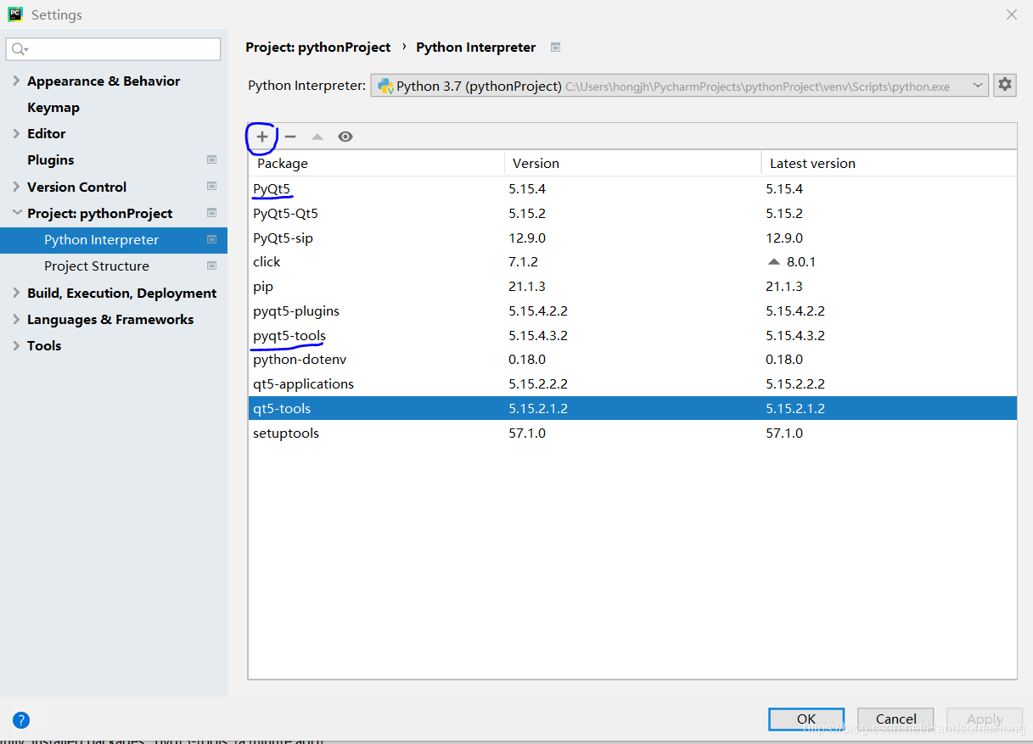Click the plus icon to install a package
1033x744 pixels.
click(261, 136)
